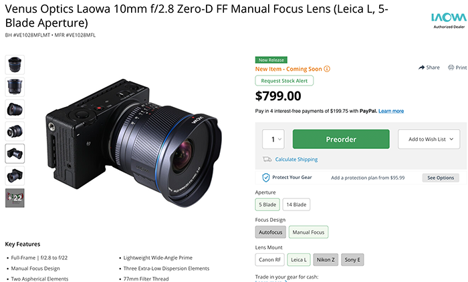Click the Coming Soon info icon
468x282 pixels.
pyautogui.click(x=327, y=68)
